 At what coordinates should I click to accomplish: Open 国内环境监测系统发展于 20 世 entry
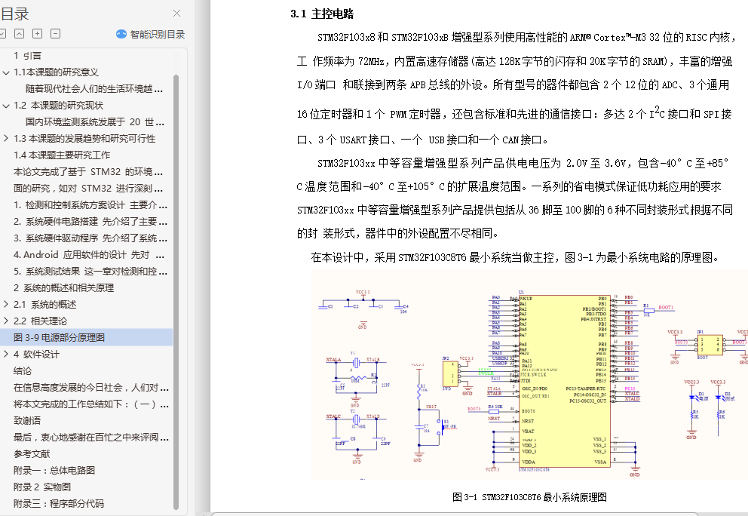(95, 121)
